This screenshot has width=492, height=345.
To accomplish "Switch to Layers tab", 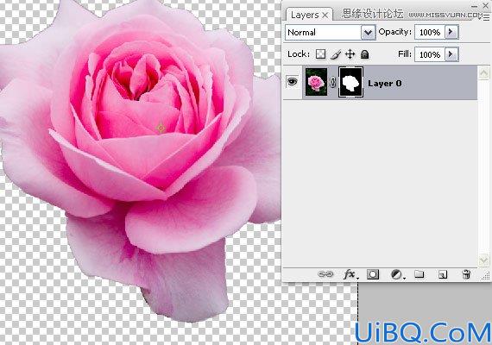I will pyautogui.click(x=305, y=15).
